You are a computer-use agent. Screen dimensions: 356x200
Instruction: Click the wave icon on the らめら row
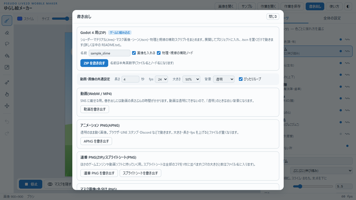point(347,110)
